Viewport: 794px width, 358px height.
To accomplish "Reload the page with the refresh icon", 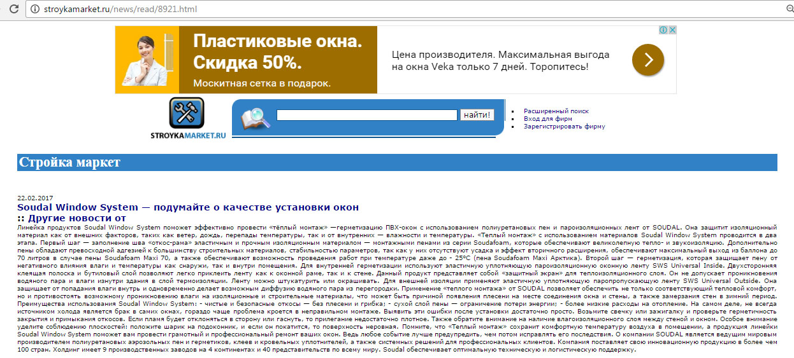I will tap(14, 10).
